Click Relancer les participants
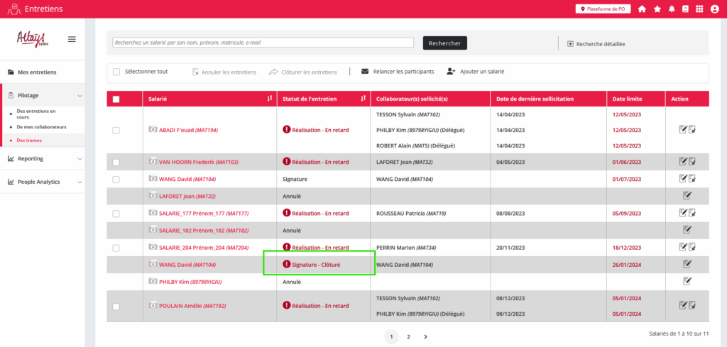 tap(398, 72)
